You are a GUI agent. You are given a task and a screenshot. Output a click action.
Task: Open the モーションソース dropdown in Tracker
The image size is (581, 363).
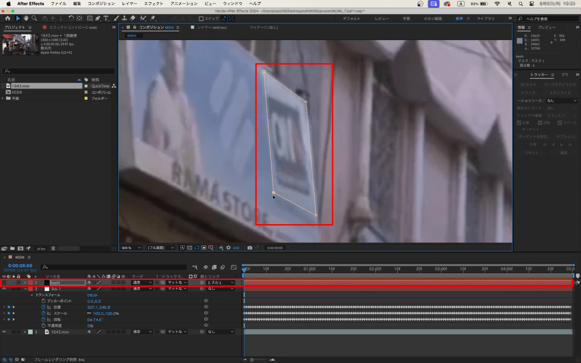[x=562, y=101]
